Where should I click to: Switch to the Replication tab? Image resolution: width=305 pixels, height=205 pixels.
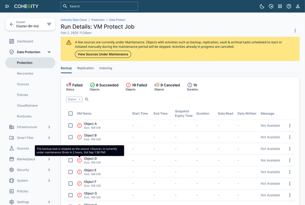click(x=85, y=68)
